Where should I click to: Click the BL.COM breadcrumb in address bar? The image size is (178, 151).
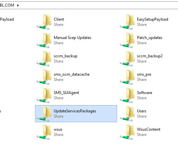7,5
